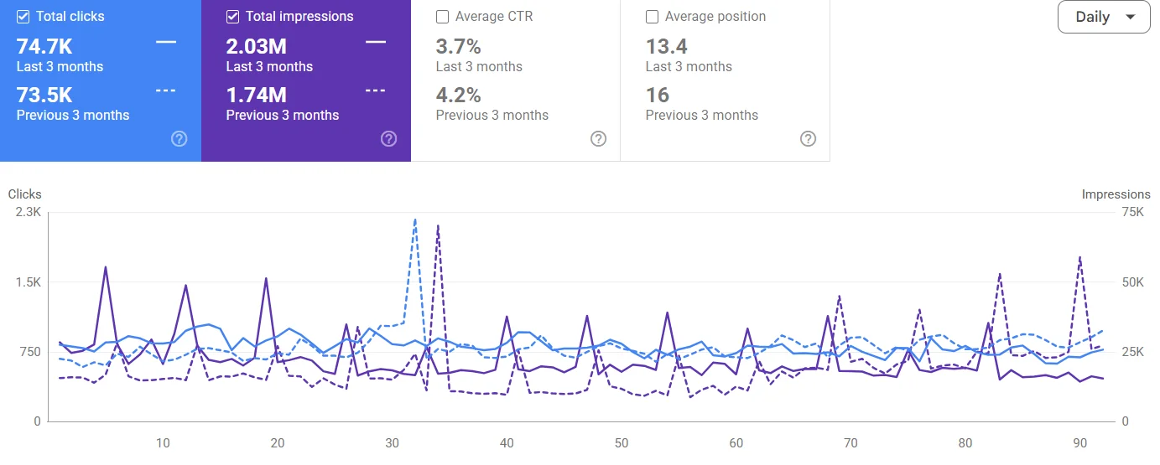Click the 25K tick on the Impressions axis

point(1133,352)
